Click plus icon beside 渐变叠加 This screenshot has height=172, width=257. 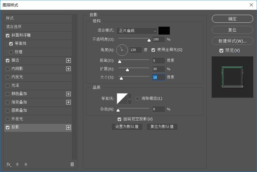pos(68,102)
